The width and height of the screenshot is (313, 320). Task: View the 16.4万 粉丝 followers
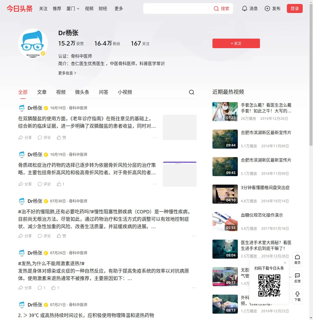click(107, 43)
